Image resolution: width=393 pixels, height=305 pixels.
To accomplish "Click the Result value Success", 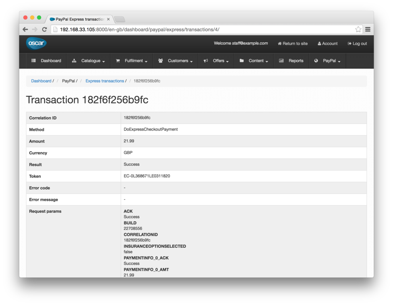I will click(132, 164).
